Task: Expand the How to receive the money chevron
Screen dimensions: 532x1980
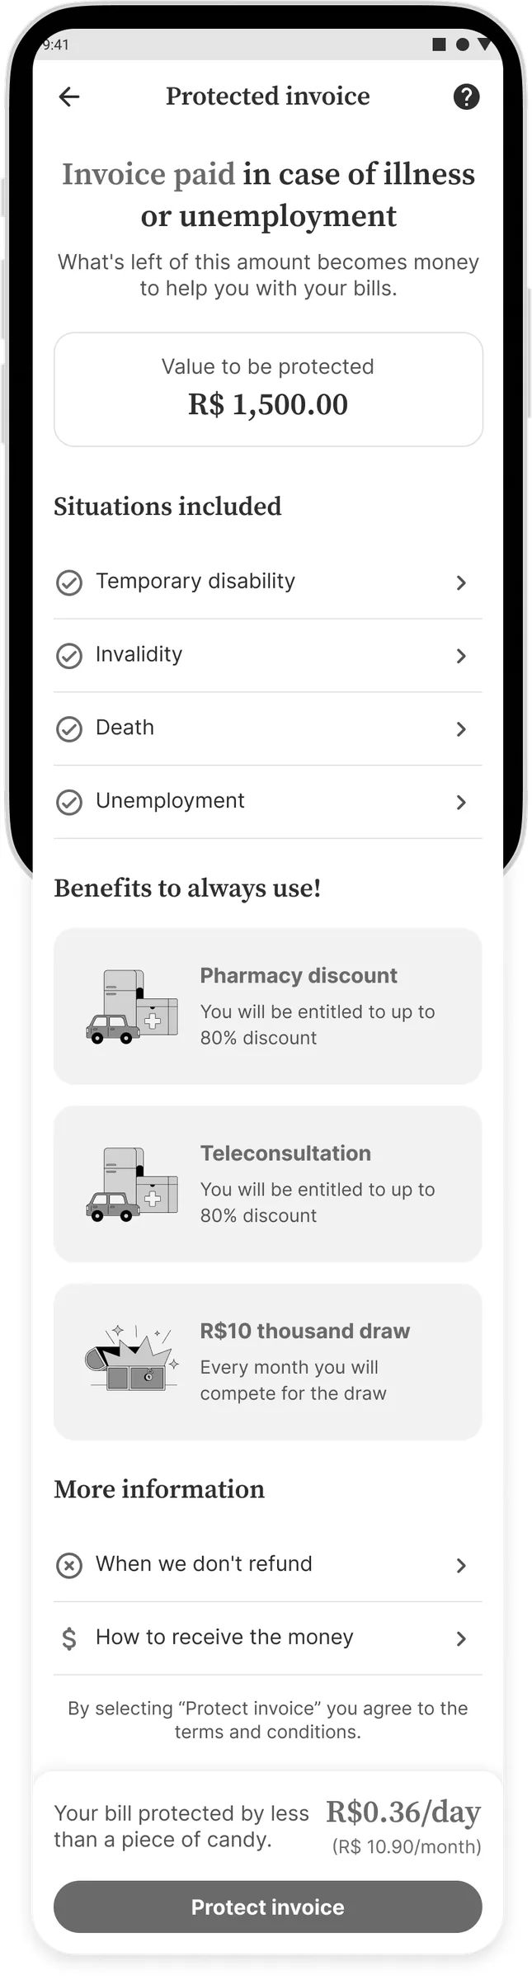Action: point(461,1638)
